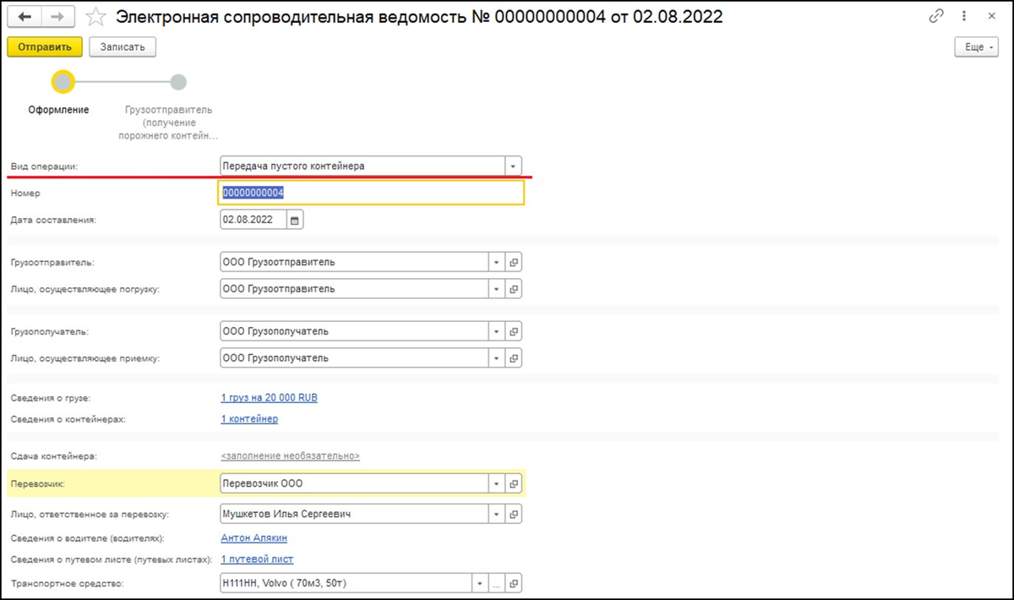Click field H111HH, Volvo vehicle
This screenshot has width=1014, height=600.
345,584
